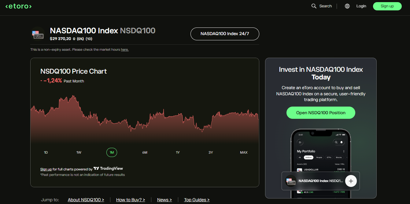Screen dimensions: 410x204
Task: Click Invest in NASDAQ100 Index Today heading
Action: 321,73
